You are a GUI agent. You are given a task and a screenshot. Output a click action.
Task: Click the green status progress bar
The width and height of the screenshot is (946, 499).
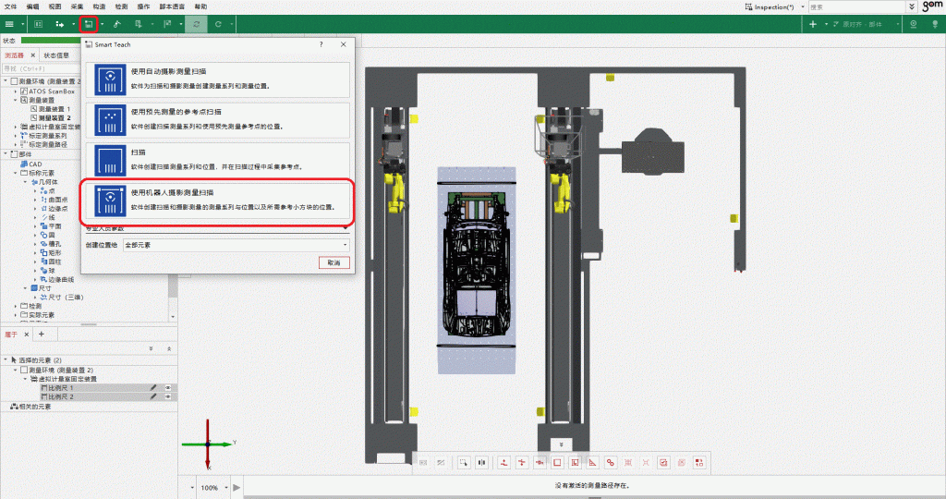point(51,41)
